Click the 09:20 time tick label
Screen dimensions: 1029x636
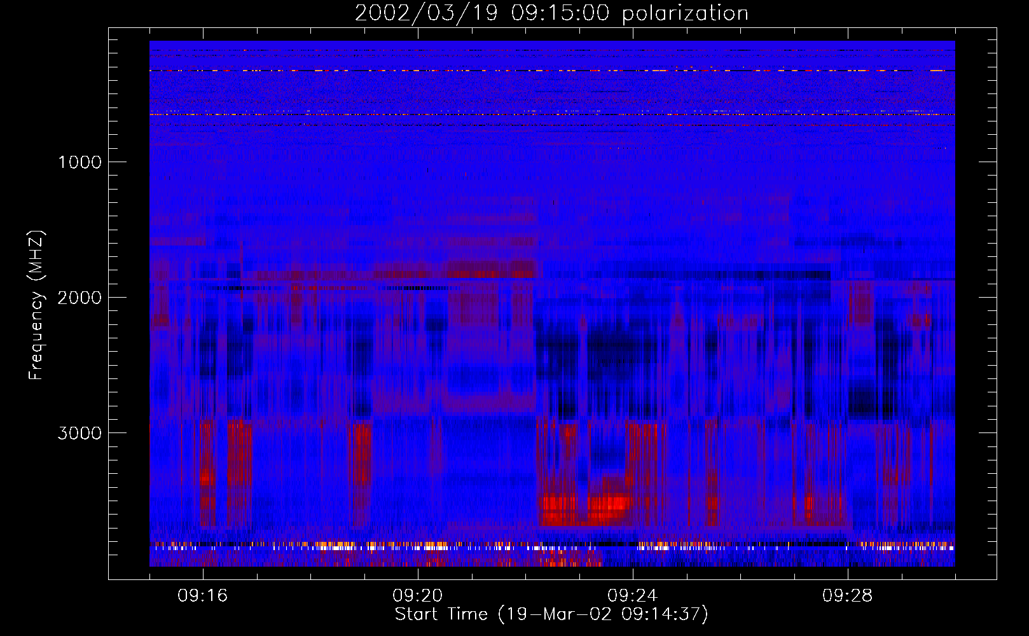click(x=418, y=596)
